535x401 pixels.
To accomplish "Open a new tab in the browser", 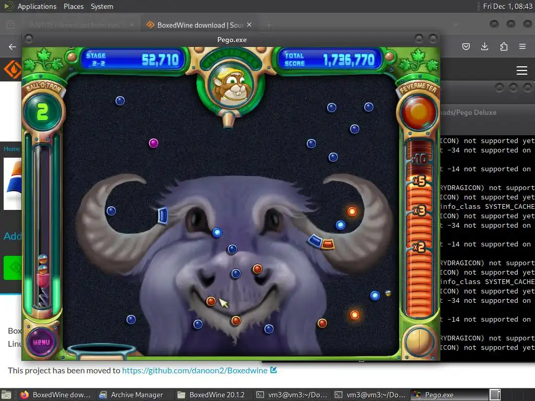I will click(x=269, y=25).
